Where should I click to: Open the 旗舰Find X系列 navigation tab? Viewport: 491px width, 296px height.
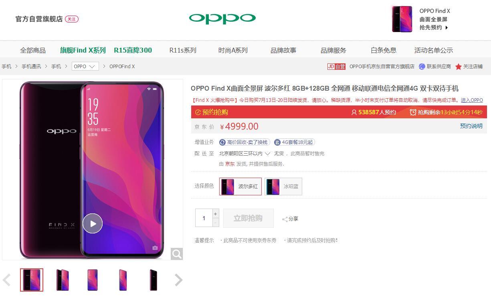(83, 50)
